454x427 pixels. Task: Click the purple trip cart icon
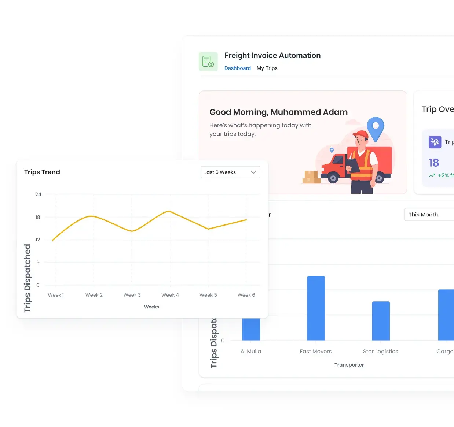point(435,142)
